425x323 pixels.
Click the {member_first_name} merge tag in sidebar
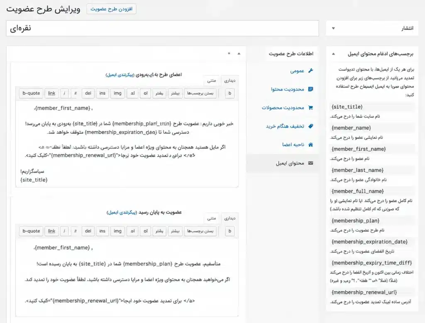point(359,149)
